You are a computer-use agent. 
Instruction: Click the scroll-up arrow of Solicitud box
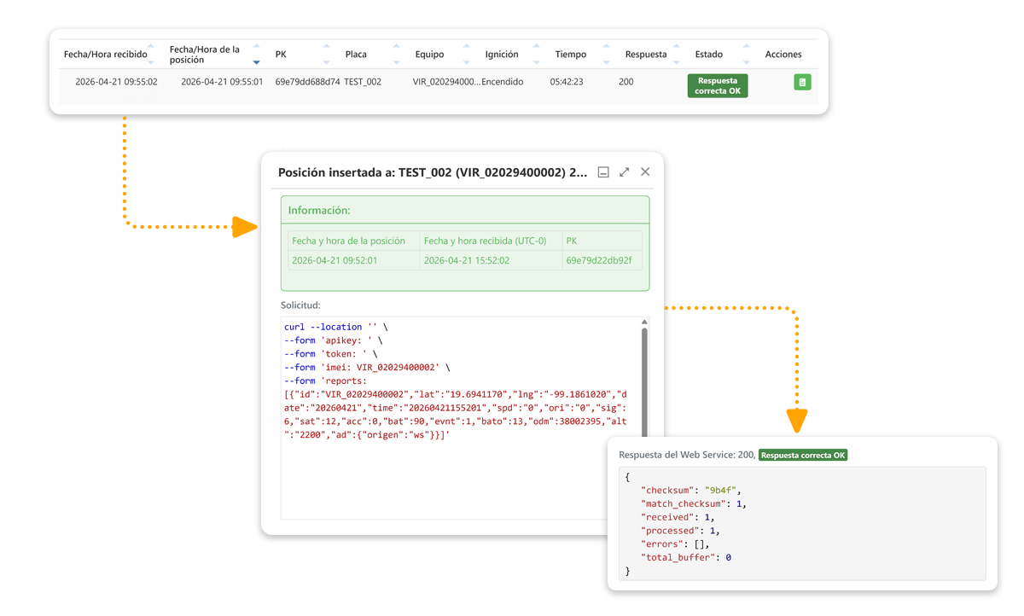(644, 322)
